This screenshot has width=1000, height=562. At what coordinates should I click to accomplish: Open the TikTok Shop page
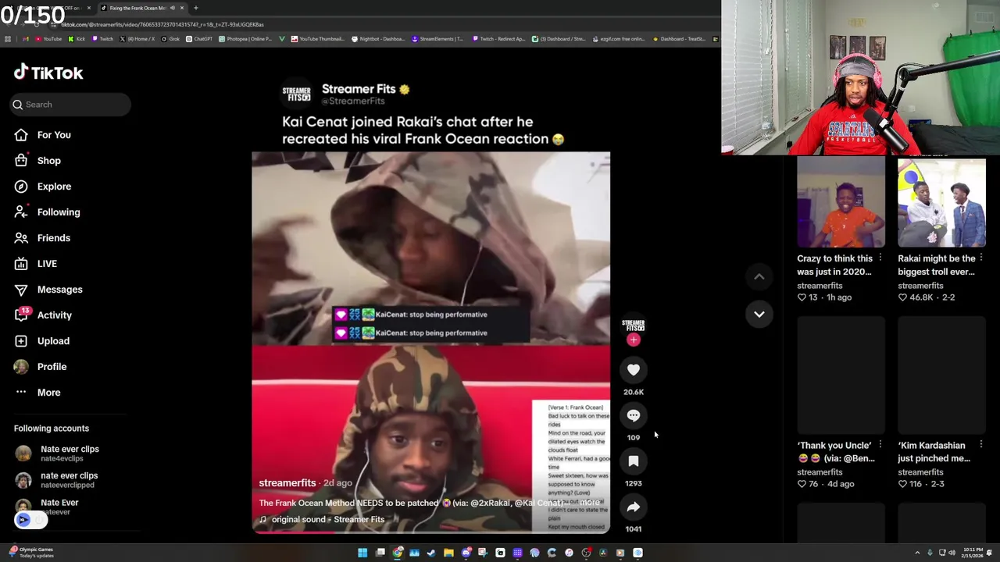click(x=48, y=161)
